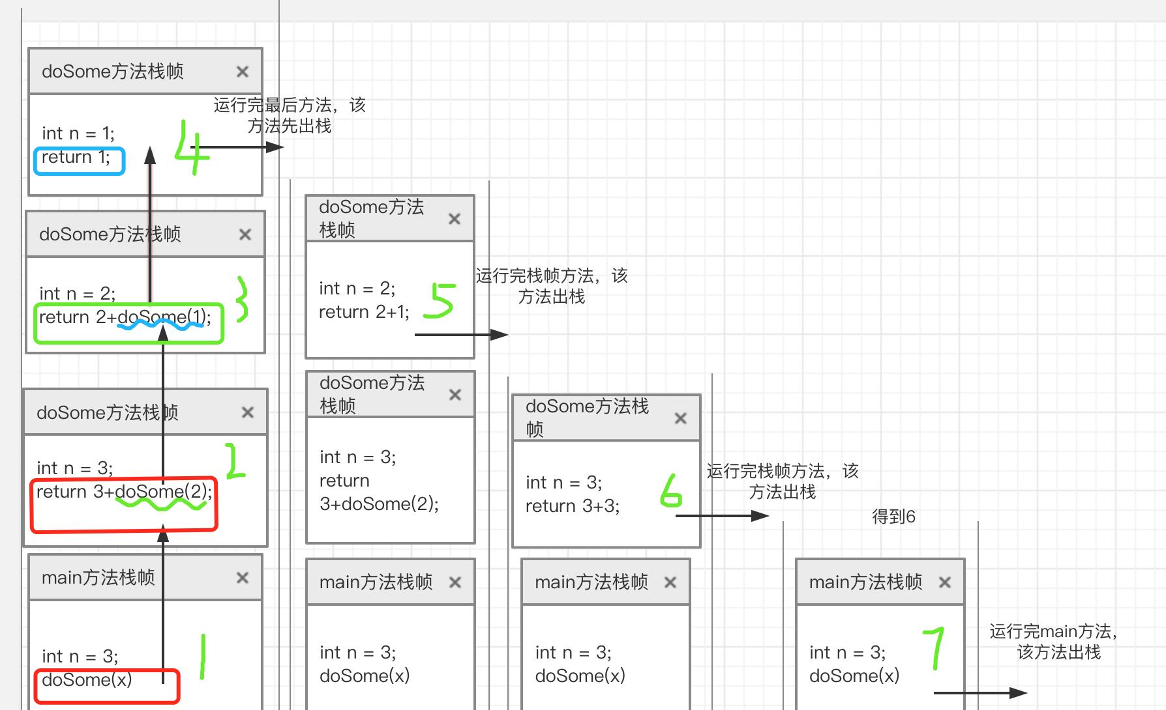The width and height of the screenshot is (1166, 710).
Task: Close the main方法栈帧 frame below 'return 3+3;' frame
Action: 670,582
